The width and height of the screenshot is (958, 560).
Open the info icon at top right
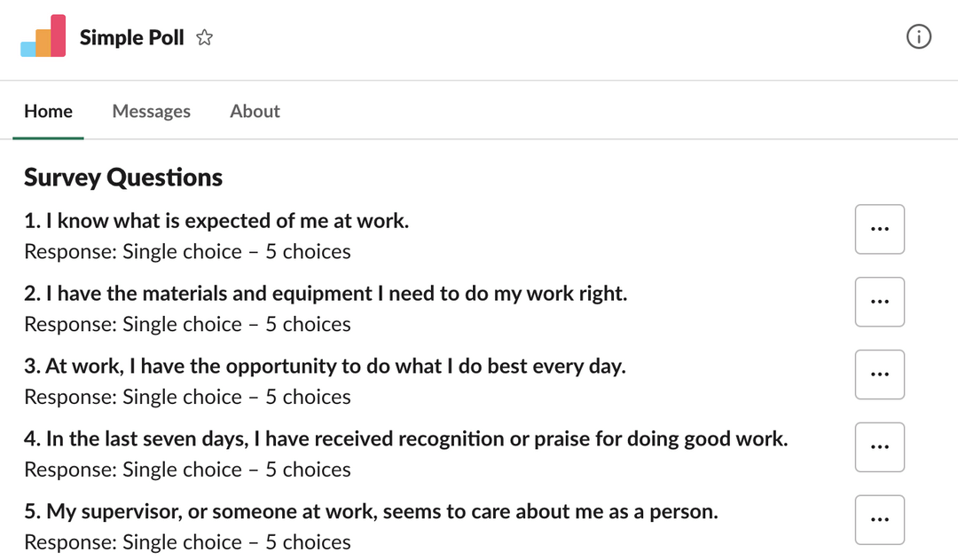[x=919, y=36]
